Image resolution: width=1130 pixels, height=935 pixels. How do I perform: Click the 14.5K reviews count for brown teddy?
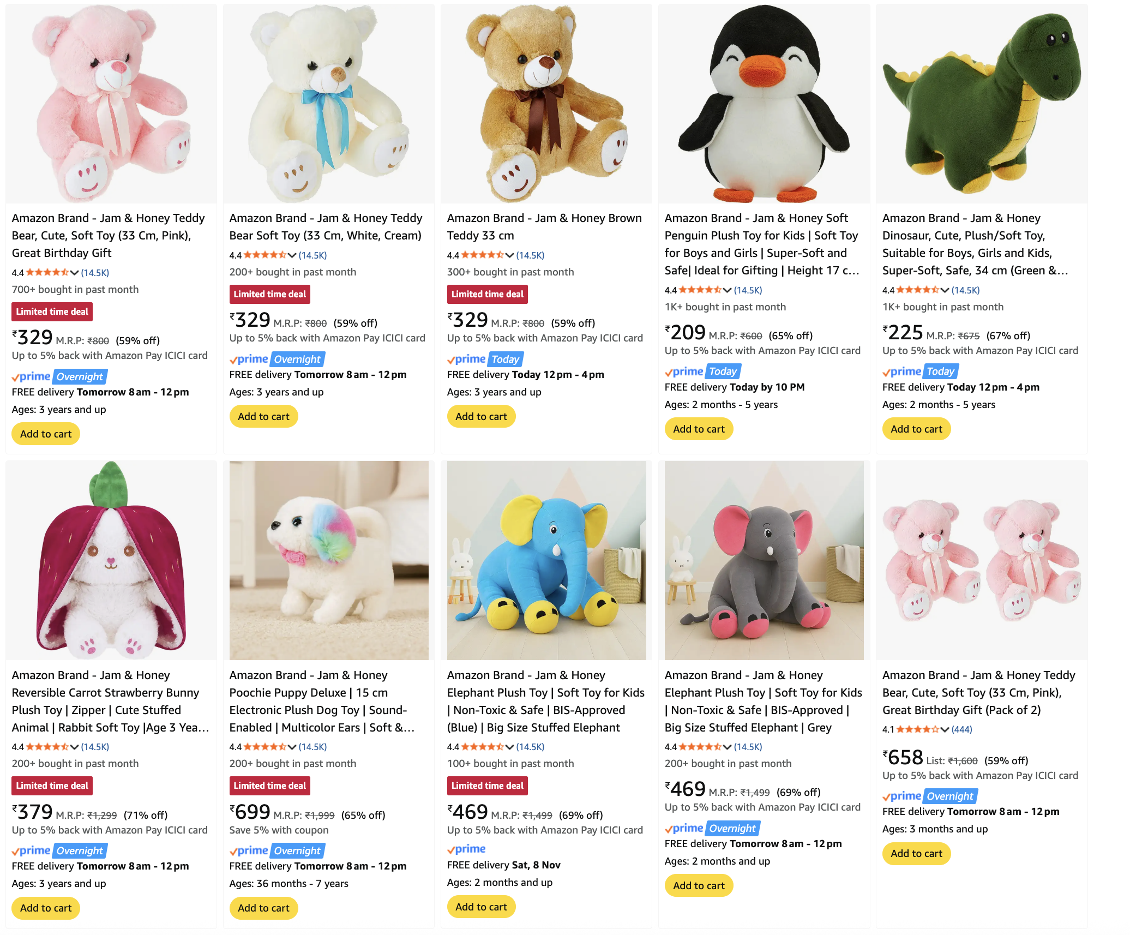[530, 255]
